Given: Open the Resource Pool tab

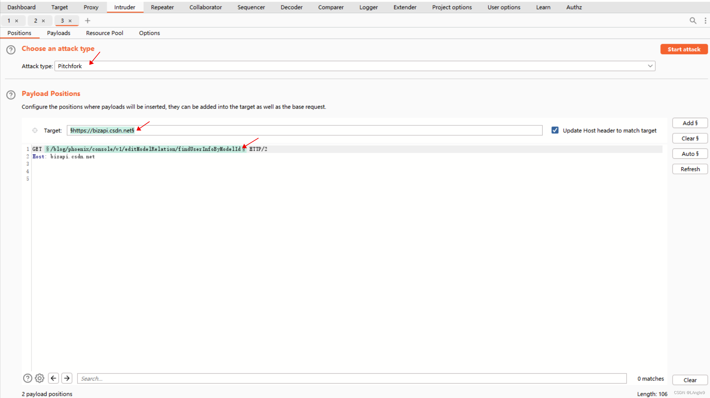Looking at the screenshot, I should [x=104, y=33].
